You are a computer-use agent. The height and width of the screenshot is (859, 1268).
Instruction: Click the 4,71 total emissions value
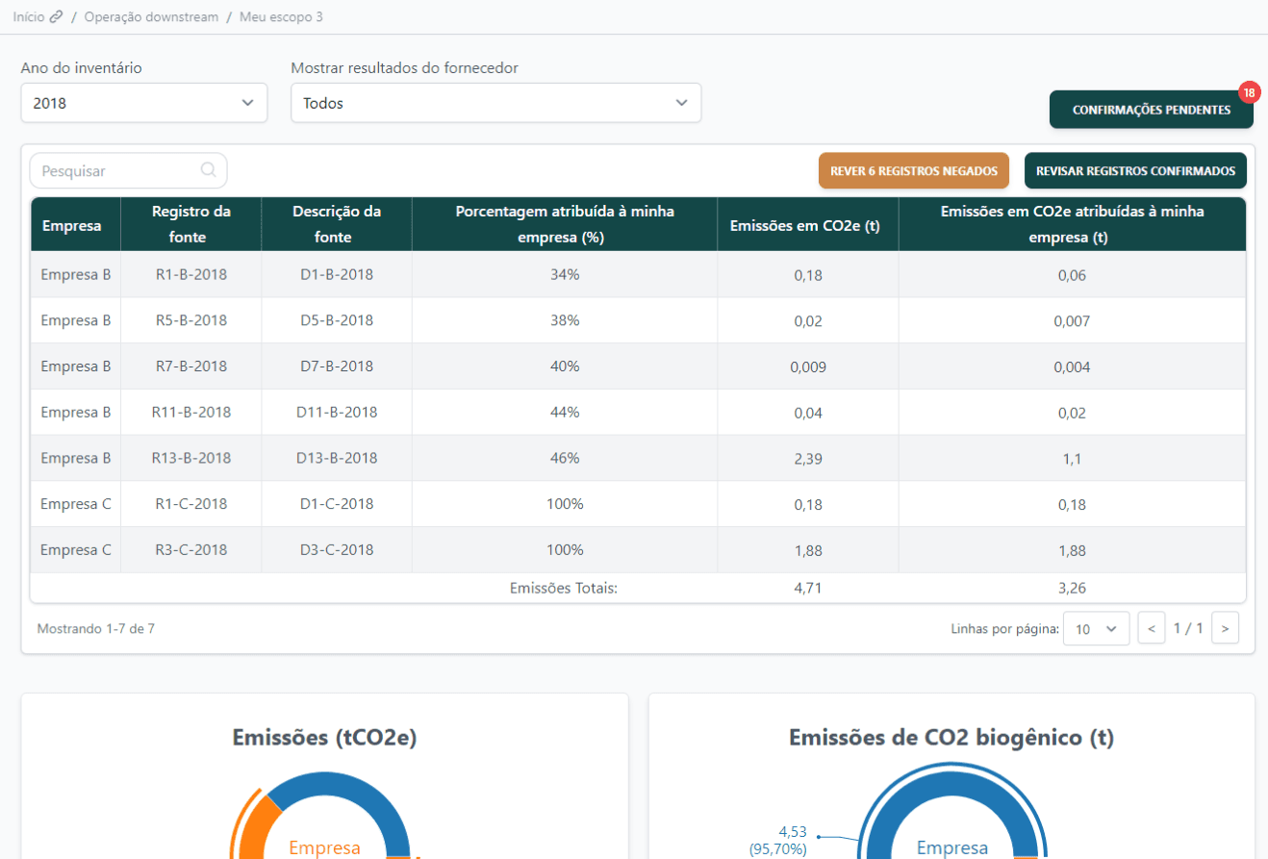tap(808, 589)
